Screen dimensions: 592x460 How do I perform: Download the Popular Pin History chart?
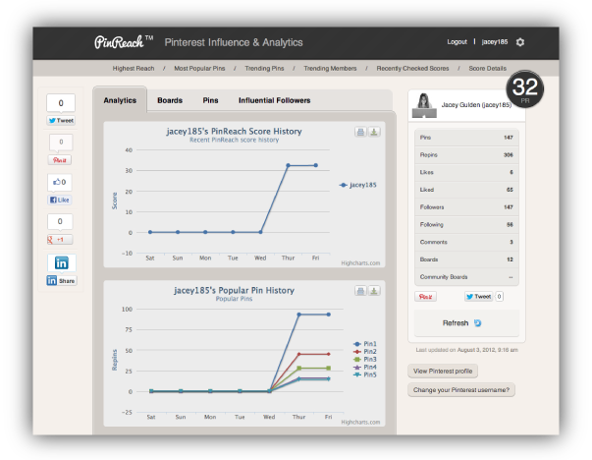pyautogui.click(x=374, y=291)
